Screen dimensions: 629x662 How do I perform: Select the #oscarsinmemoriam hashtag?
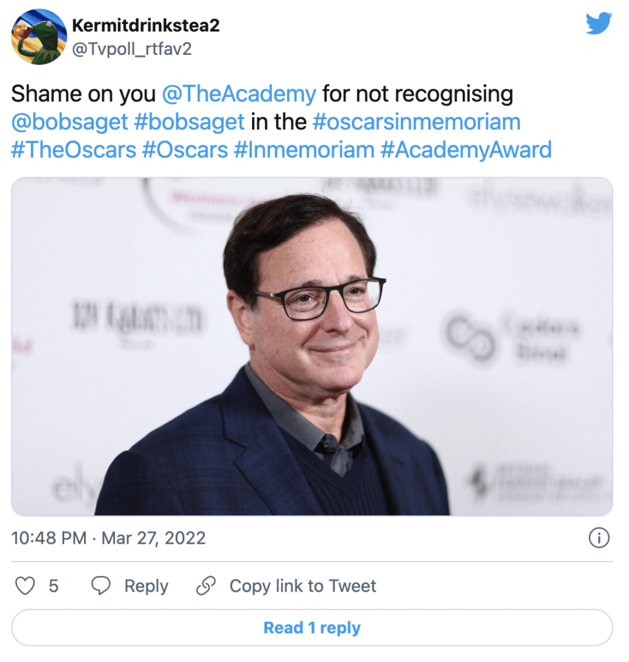pos(417,122)
